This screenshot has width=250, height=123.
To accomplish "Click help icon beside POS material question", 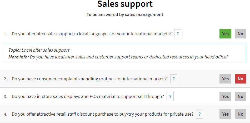I will coord(170,96).
